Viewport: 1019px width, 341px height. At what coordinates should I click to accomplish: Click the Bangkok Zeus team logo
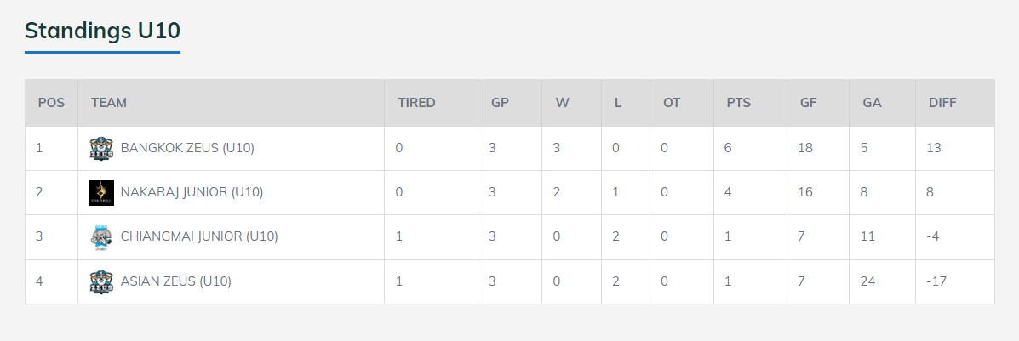(101, 148)
